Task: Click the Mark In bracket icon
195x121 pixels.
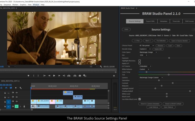Action: [34, 75]
